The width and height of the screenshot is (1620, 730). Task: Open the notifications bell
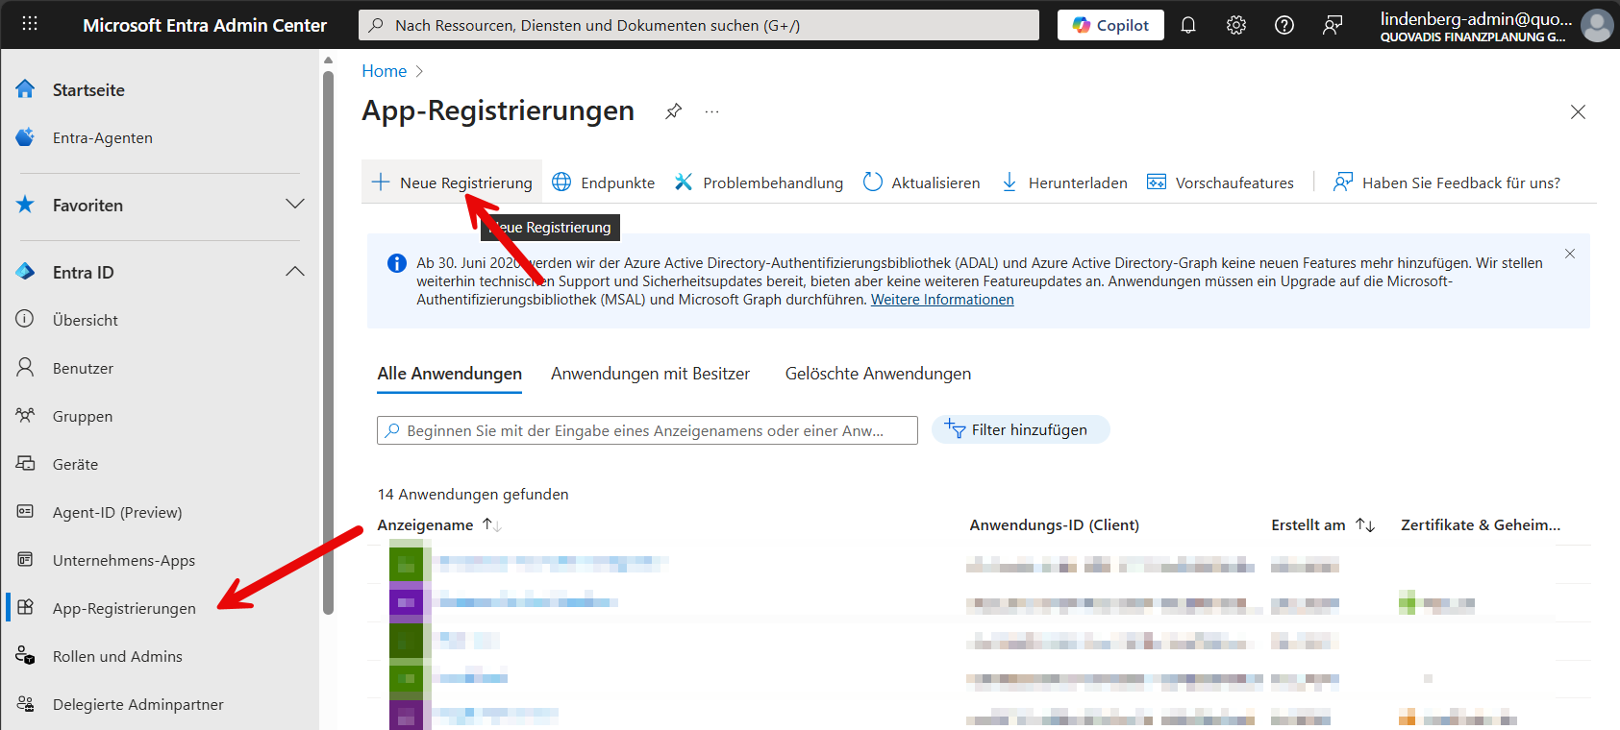click(1188, 25)
